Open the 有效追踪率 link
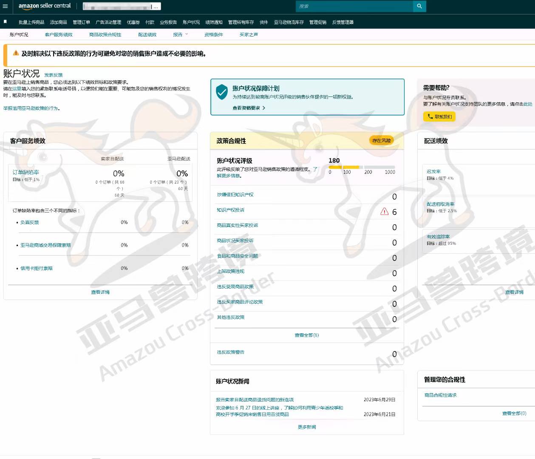 coord(438,237)
